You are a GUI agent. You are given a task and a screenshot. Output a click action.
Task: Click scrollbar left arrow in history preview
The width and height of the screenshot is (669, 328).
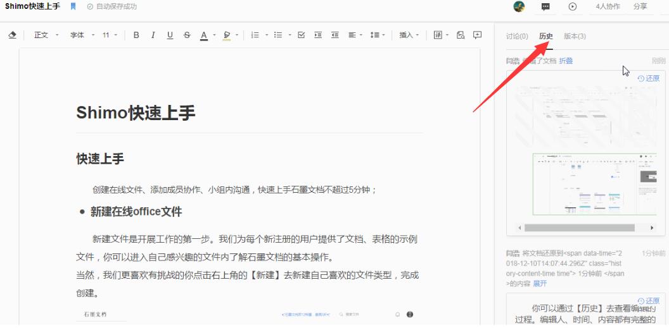pos(519,228)
